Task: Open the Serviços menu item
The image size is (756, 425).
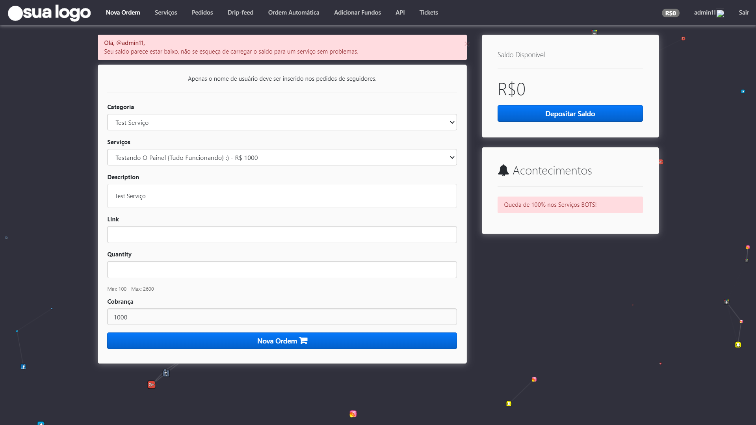Action: [165, 13]
